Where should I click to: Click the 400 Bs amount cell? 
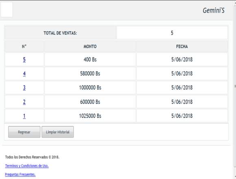coord(90,59)
